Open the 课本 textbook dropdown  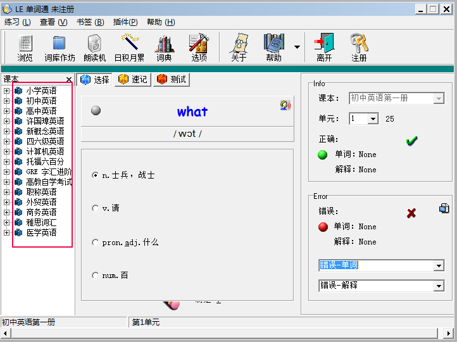coord(439,99)
